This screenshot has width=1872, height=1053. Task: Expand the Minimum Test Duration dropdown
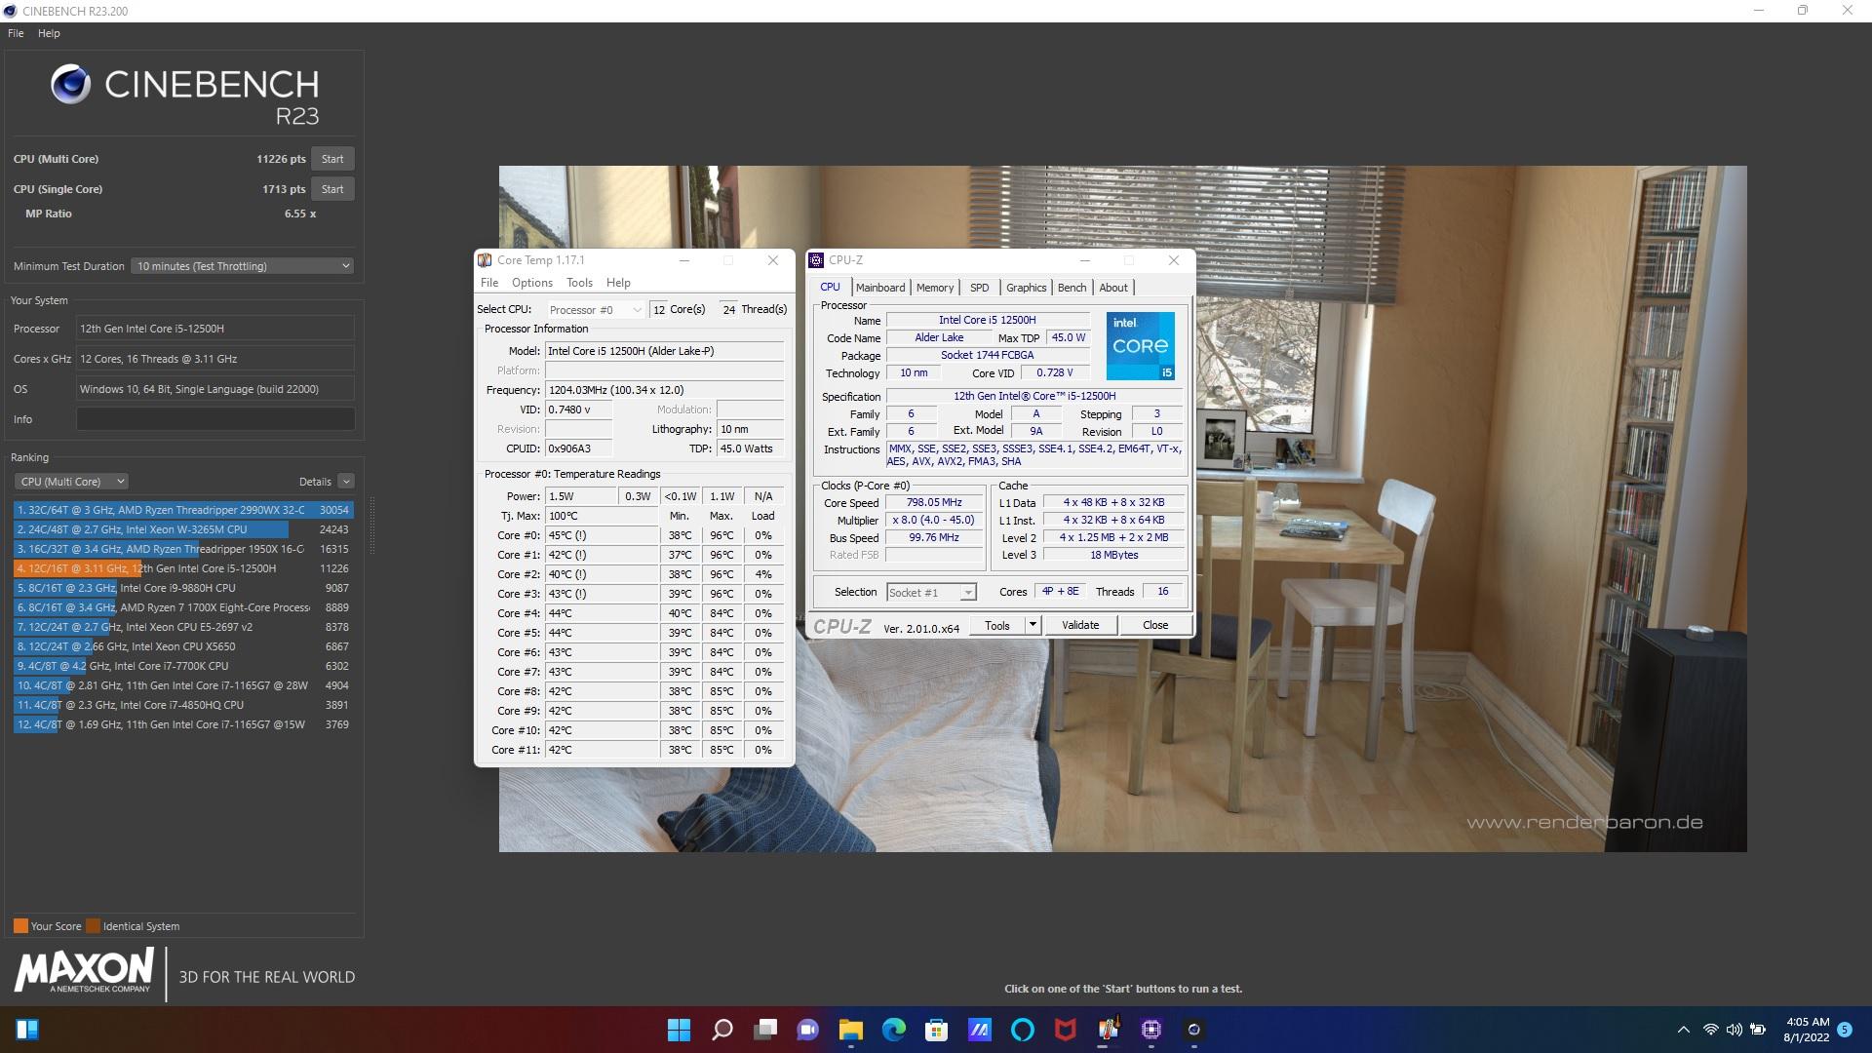coord(242,266)
